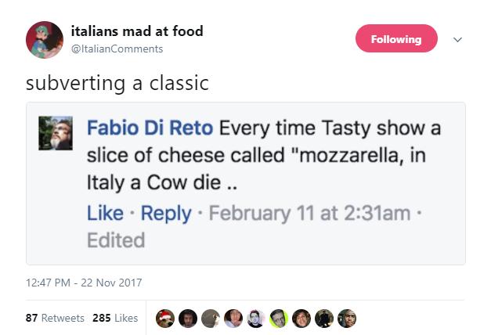View the 285 Likes list
The width and height of the screenshot is (491, 335).
pyautogui.click(x=115, y=318)
